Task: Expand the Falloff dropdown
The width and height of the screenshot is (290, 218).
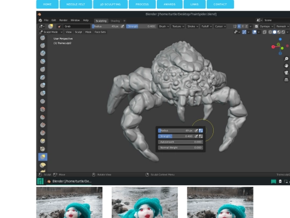Action: click(206, 26)
